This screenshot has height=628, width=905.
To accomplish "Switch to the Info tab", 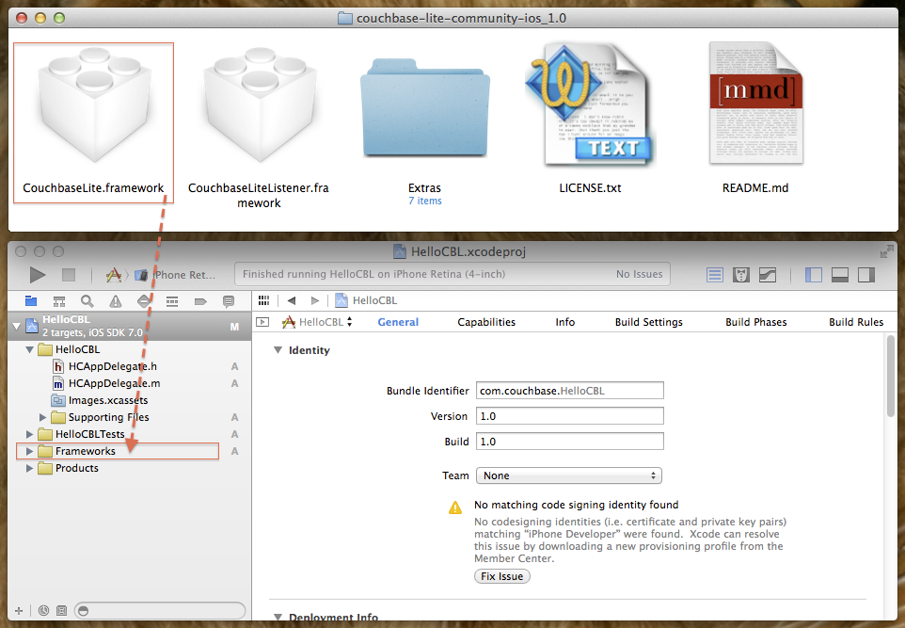I will point(565,322).
